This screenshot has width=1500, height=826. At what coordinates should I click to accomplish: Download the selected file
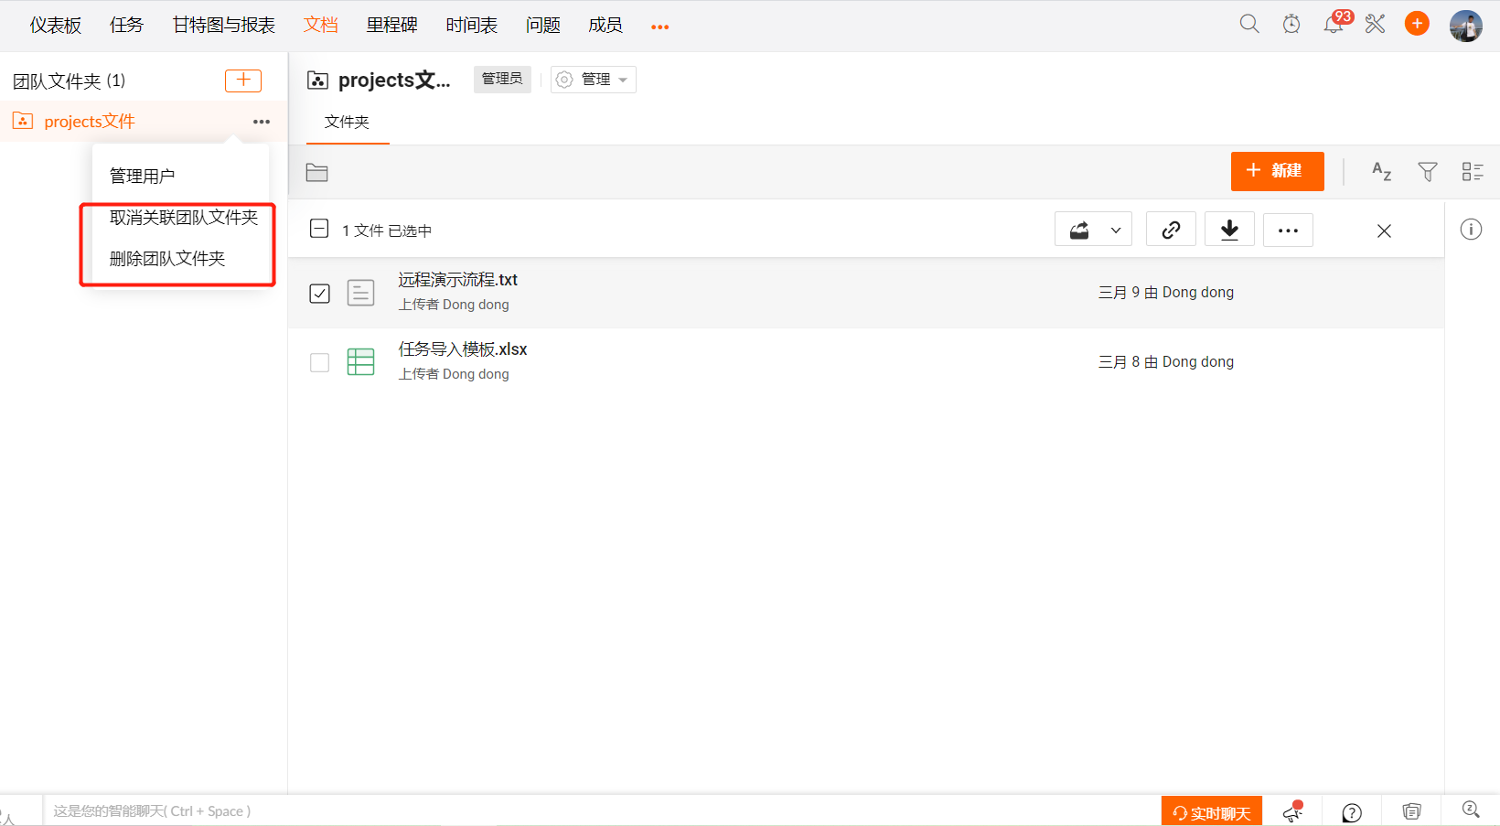coord(1229,231)
